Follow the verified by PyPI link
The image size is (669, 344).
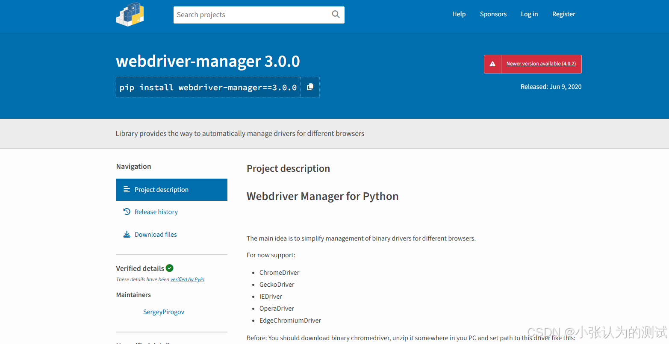[187, 279]
